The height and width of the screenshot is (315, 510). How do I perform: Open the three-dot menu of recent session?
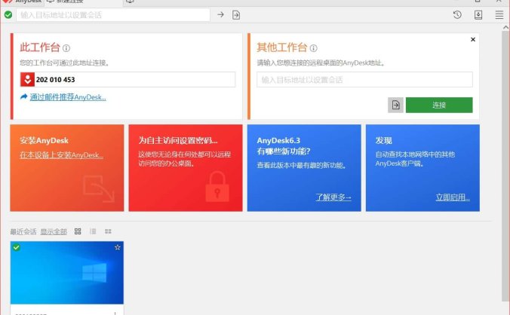point(115,313)
